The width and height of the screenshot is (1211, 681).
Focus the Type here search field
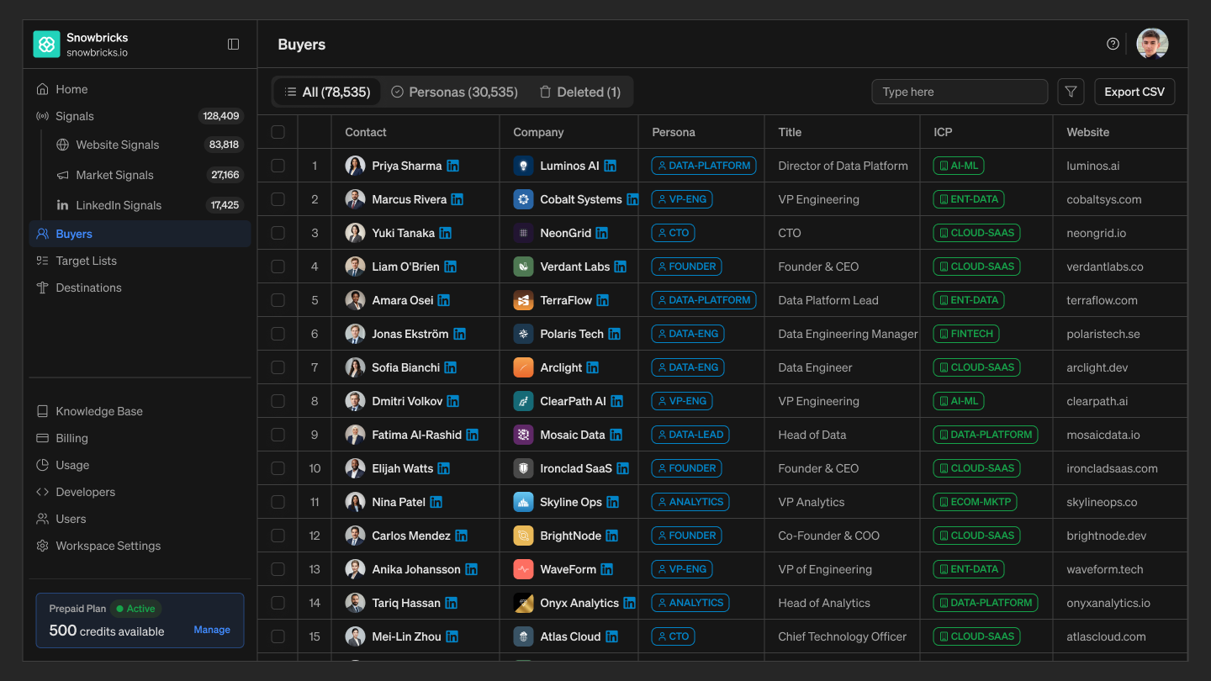[960, 92]
